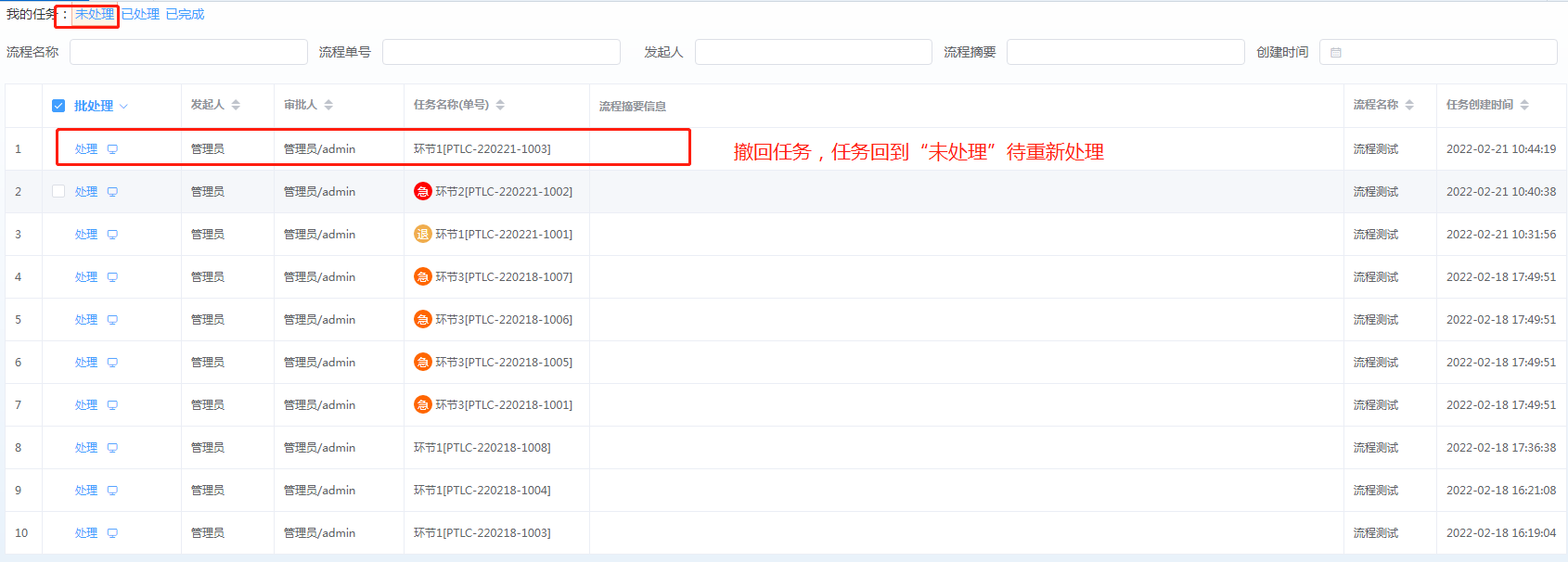This screenshot has width=1568, height=562.
Task: Expand the 批处理 dropdown arrow
Action: (123, 107)
